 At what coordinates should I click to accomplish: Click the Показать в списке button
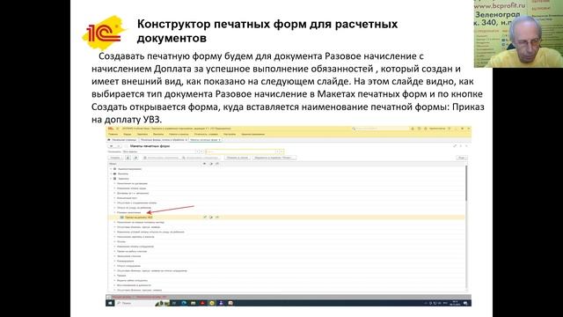pyautogui.click(x=237, y=158)
